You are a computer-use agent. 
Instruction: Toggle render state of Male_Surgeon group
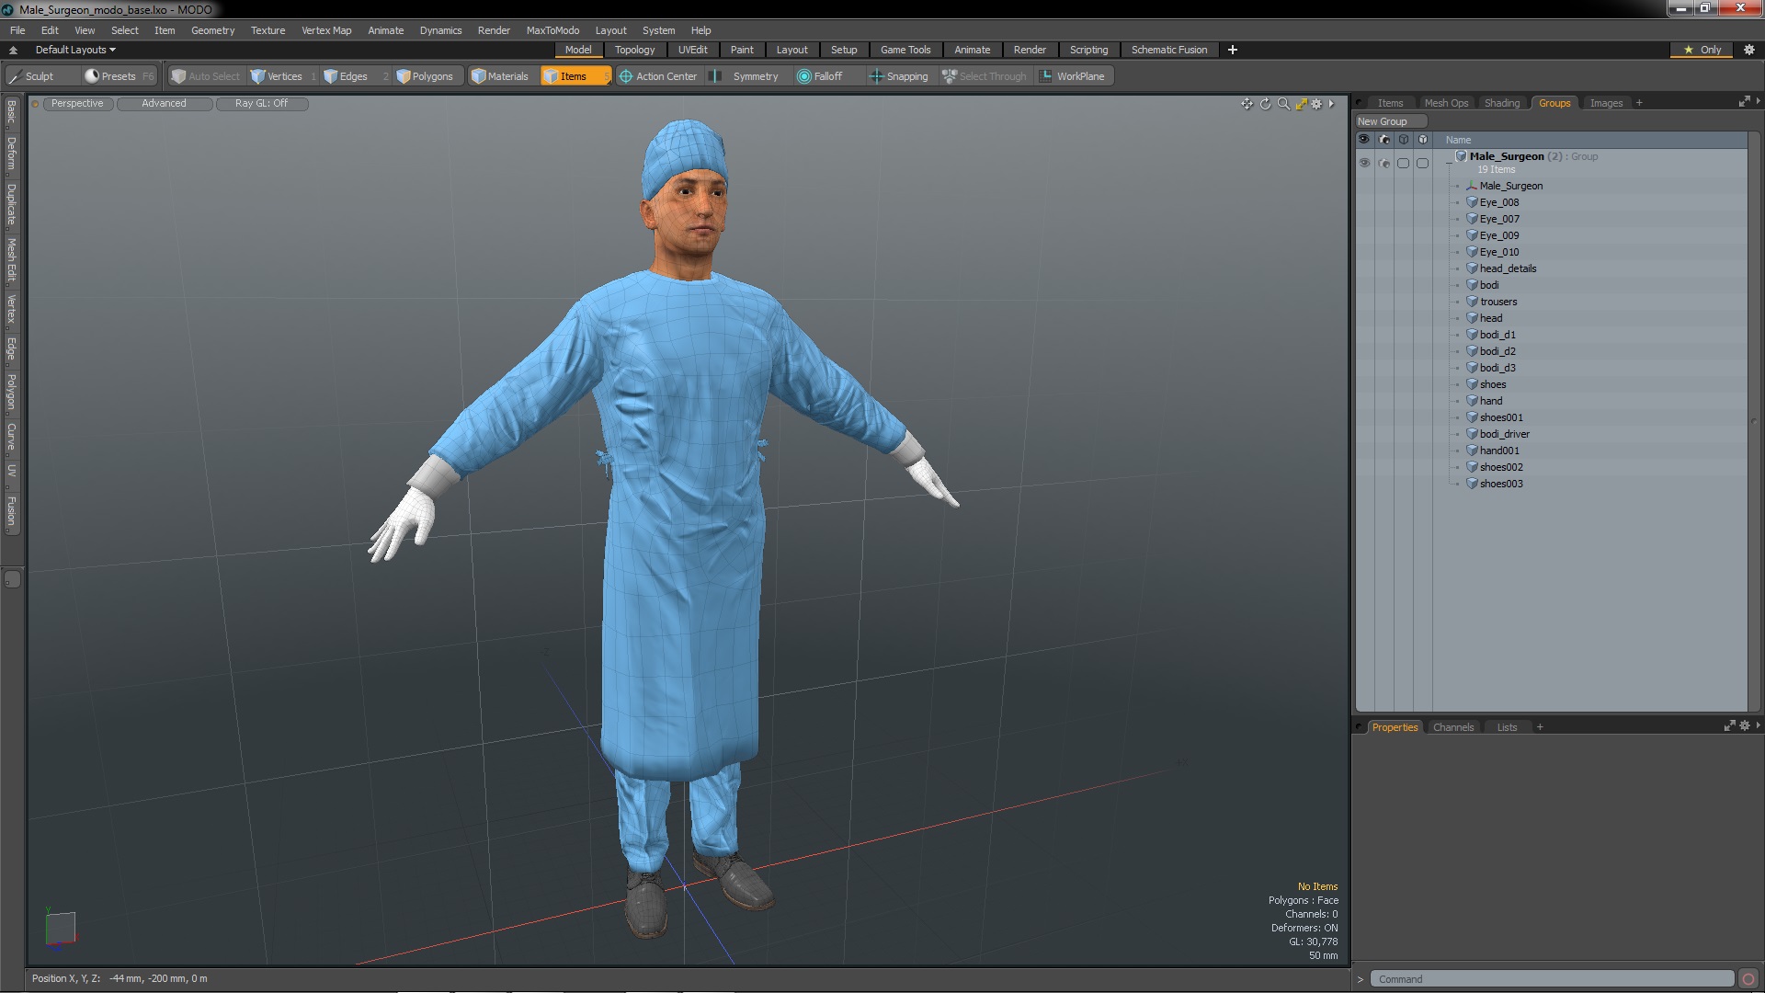1384,163
